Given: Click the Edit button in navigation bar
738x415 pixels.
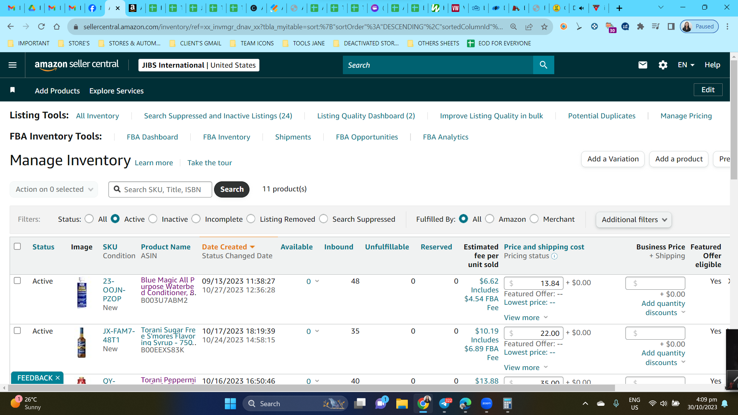Looking at the screenshot, I should (708, 90).
